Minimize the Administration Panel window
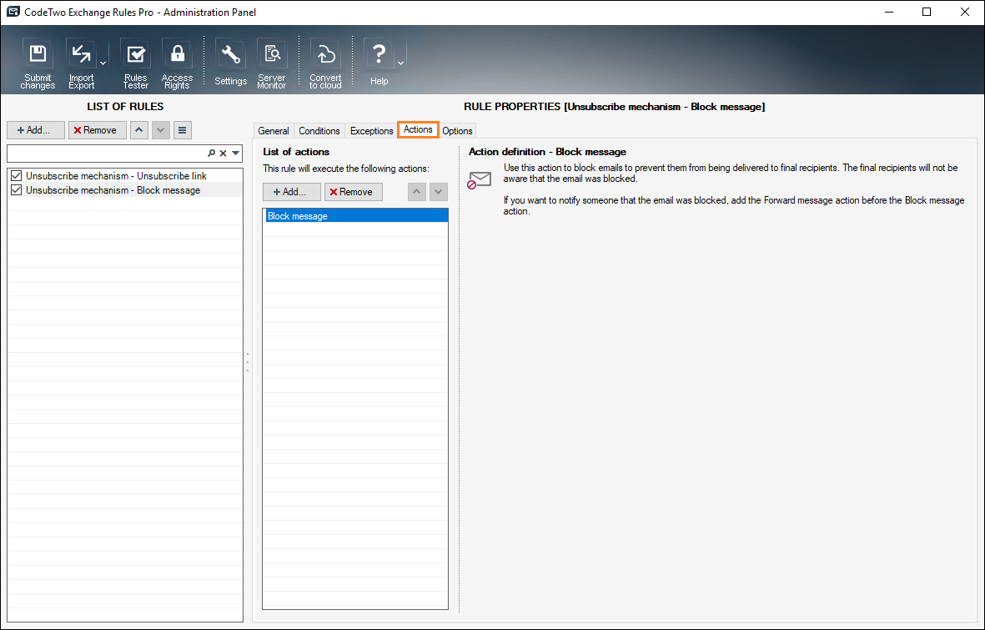The height and width of the screenshot is (630, 985). 889,12
